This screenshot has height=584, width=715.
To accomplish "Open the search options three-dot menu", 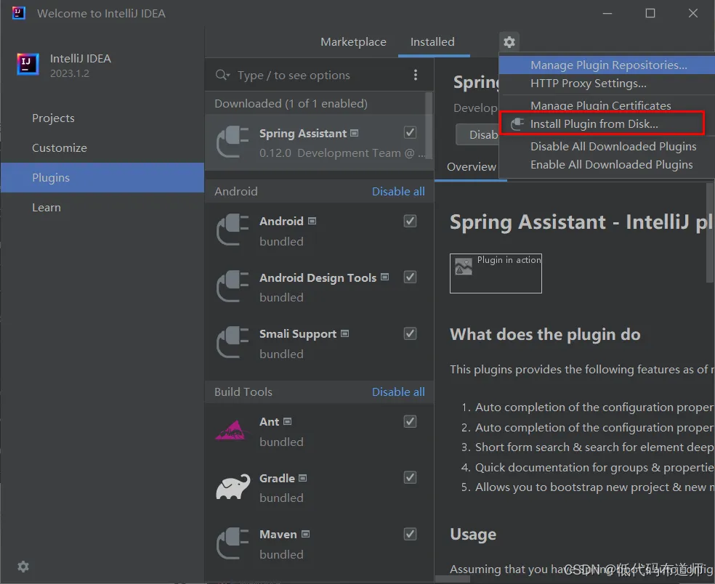I will coord(415,75).
